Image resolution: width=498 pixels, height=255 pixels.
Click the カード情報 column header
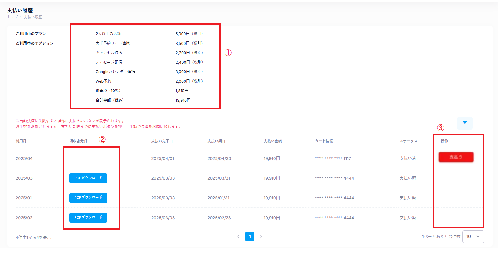[x=324, y=141]
